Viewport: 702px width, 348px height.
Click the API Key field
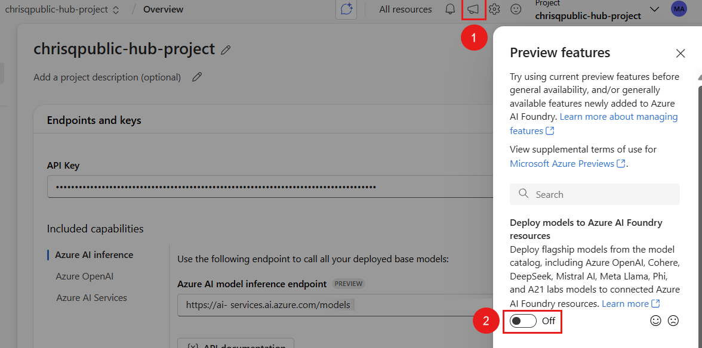[270, 187]
